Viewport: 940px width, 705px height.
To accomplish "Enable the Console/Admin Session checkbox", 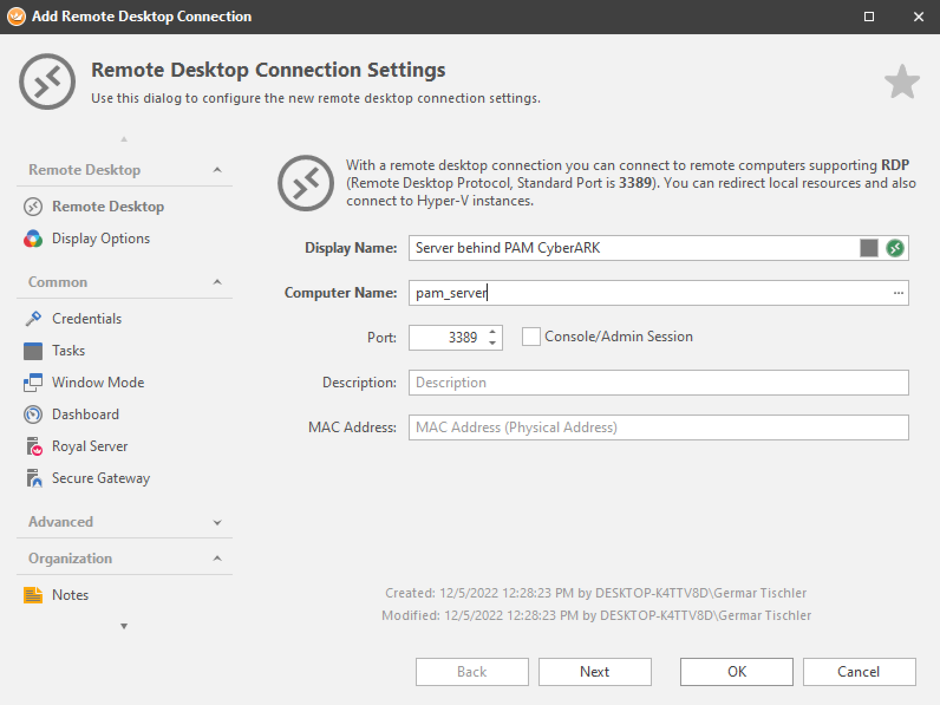I will [x=531, y=337].
